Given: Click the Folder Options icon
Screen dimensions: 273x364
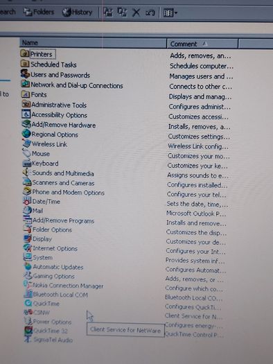Looking at the screenshot, I should (x=28, y=229).
